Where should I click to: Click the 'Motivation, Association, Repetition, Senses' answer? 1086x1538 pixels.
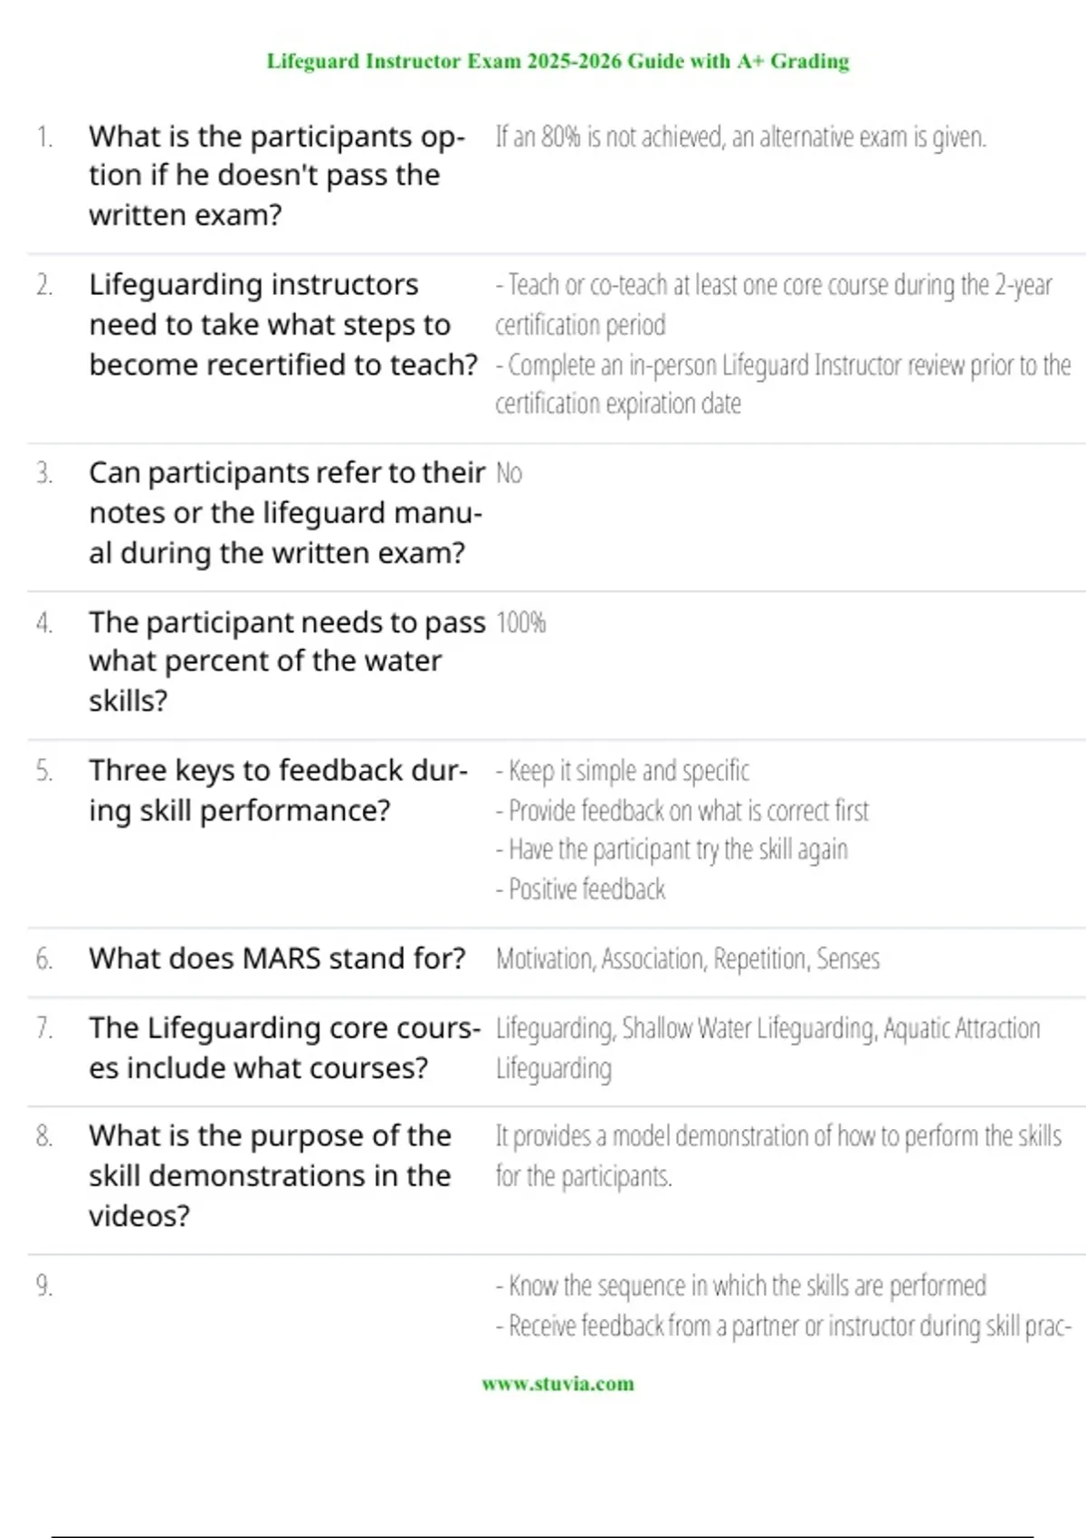coord(688,959)
